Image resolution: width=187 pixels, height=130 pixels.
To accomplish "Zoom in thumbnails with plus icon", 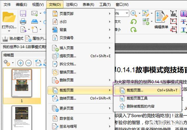I will click(20, 63).
